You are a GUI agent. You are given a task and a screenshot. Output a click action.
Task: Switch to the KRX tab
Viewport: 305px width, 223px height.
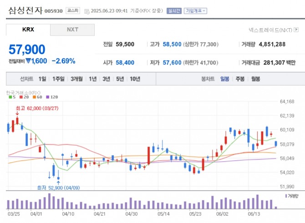coord(28,30)
